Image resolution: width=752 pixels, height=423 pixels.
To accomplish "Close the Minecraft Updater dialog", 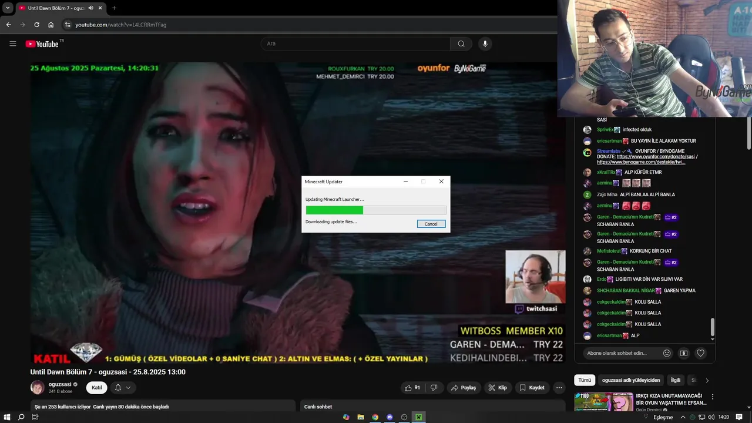I will [x=441, y=182].
